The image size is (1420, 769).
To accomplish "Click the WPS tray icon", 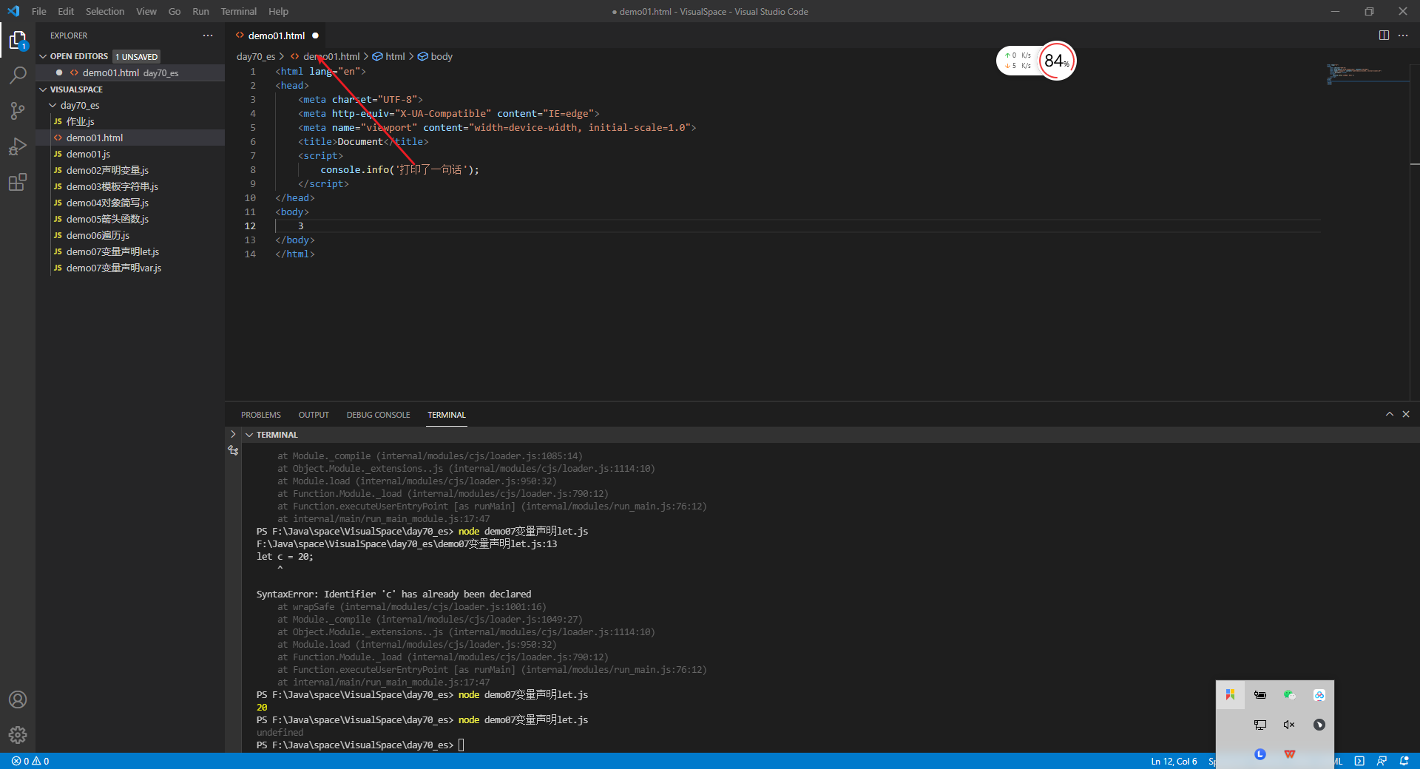I will 1289,754.
